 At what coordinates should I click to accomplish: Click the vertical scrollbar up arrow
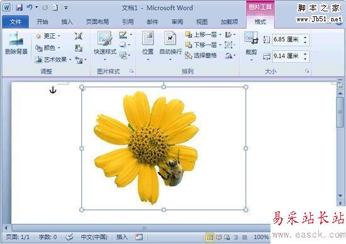(x=340, y=93)
